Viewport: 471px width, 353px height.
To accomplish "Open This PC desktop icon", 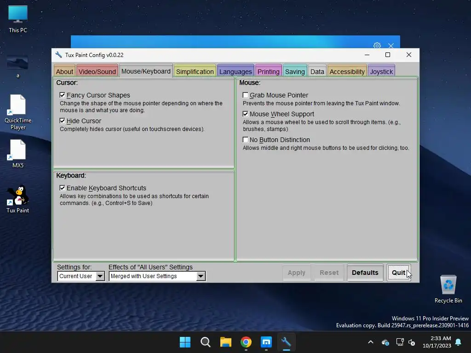I will [18, 19].
